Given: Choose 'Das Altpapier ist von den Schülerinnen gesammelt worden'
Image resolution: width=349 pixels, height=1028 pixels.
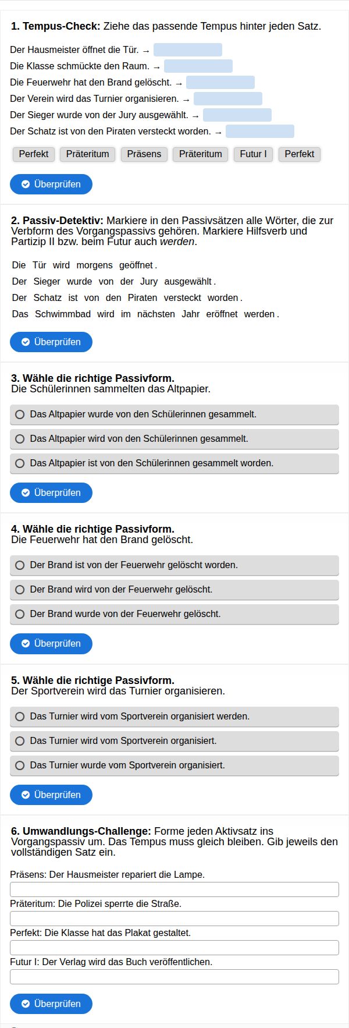Looking at the screenshot, I should pyautogui.click(x=174, y=463).
